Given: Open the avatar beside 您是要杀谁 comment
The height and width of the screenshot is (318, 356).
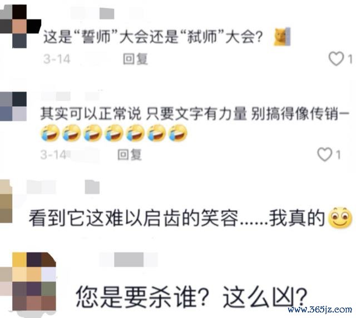Looking at the screenshot, I should point(28,281).
